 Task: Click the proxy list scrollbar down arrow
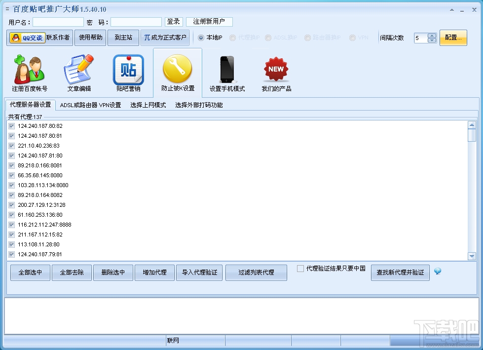tap(472, 256)
